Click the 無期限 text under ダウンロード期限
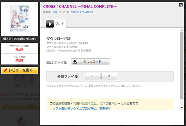Screen dimensions: 186x126 pos(19,50)
